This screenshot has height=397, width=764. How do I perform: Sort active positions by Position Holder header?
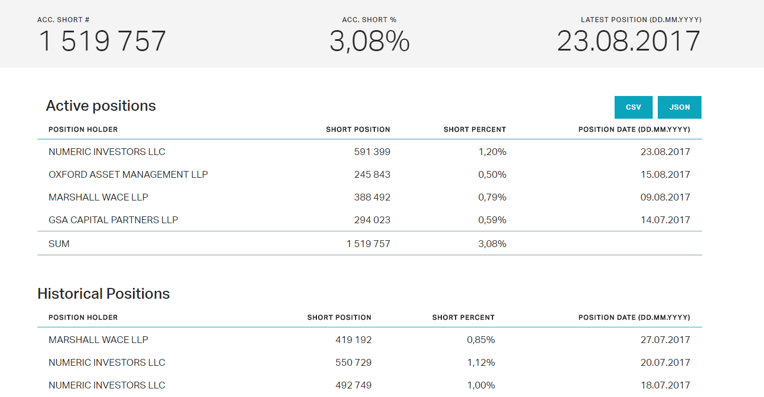tap(83, 129)
